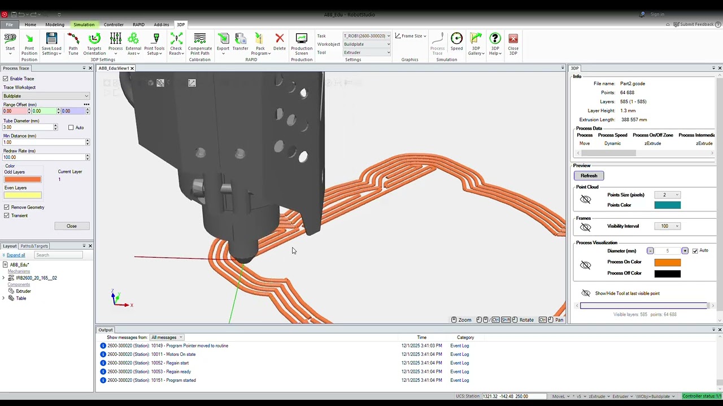Open the Task T_ROB1 dropdown
The height and width of the screenshot is (406, 723).
click(367, 36)
